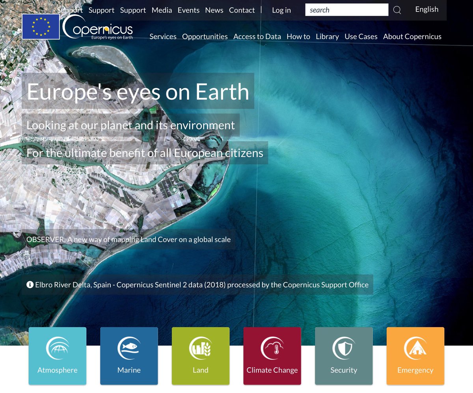The width and height of the screenshot is (473, 393).
Task: Click the For the ultimate benefit text
Action: pos(145,153)
